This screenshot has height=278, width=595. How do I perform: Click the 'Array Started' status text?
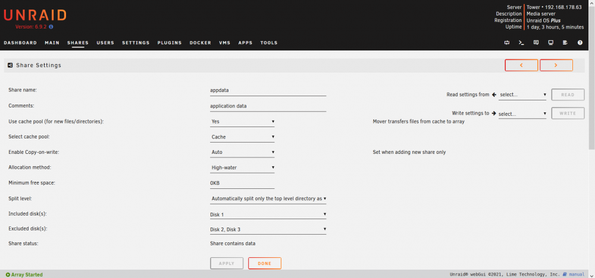[27, 274]
